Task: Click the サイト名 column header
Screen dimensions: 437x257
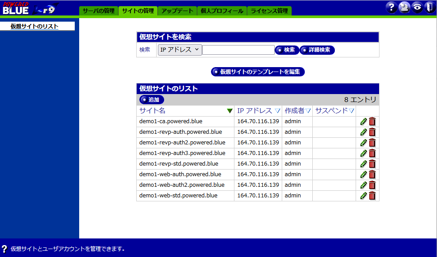Action: 153,111
